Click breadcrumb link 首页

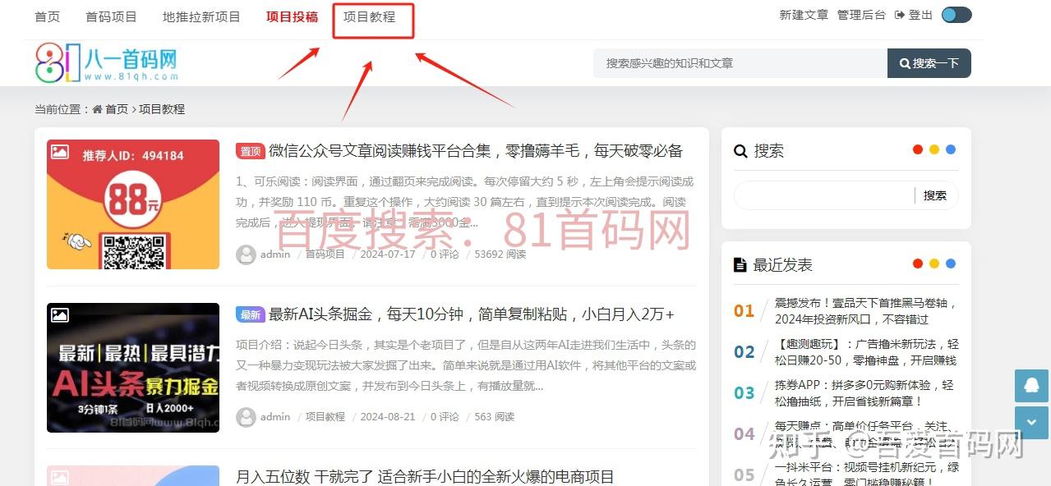click(117, 109)
